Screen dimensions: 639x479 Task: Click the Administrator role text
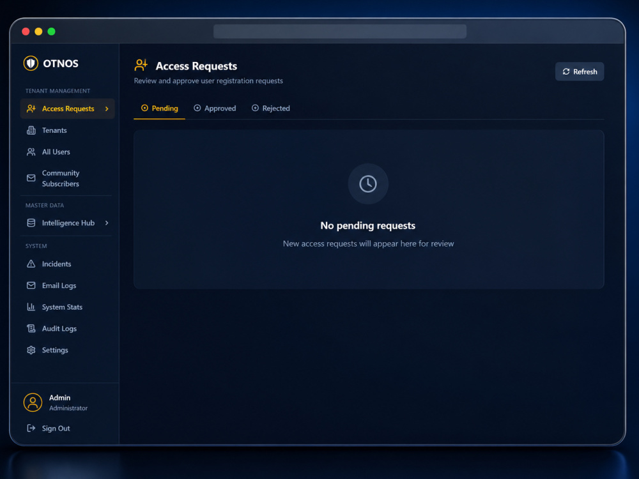click(68, 408)
